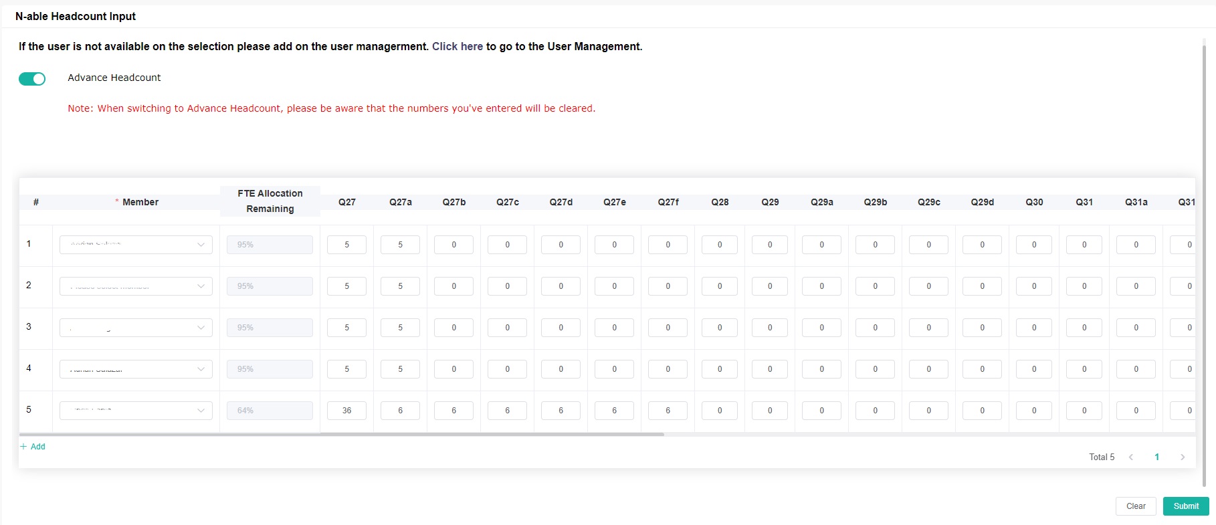
Task: Go to the next page arrow
Action: click(1182, 457)
